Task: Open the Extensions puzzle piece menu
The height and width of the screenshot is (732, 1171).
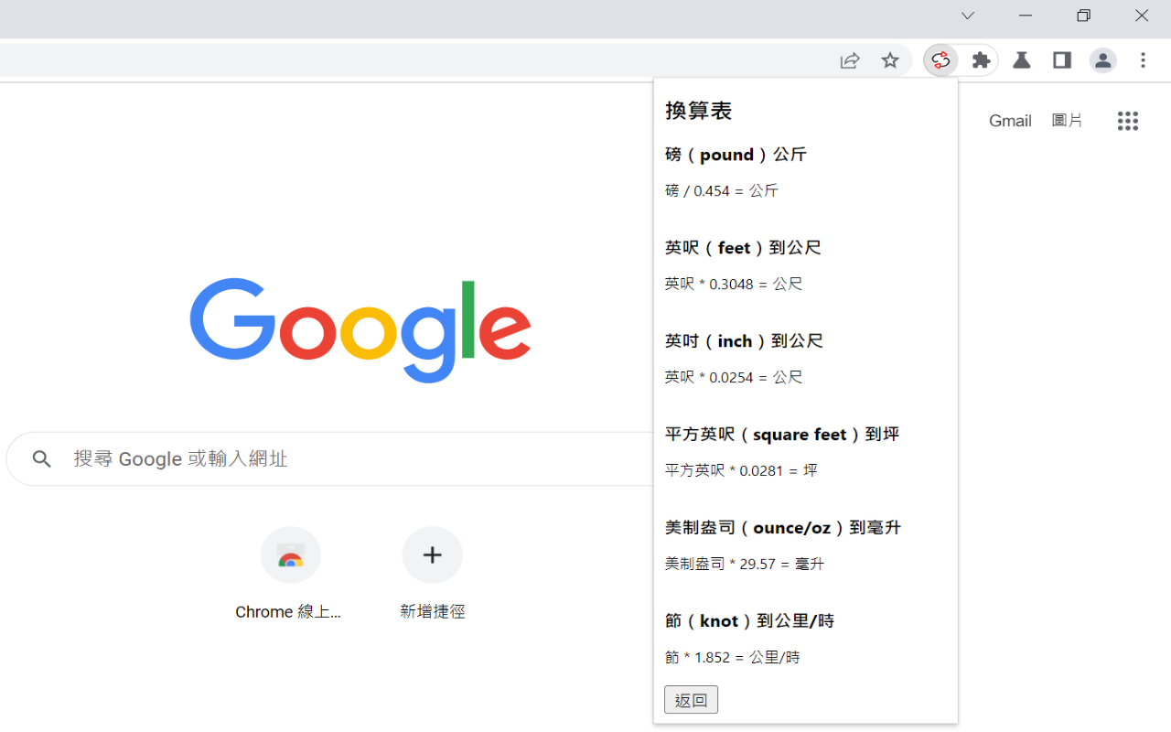Action: point(981,60)
